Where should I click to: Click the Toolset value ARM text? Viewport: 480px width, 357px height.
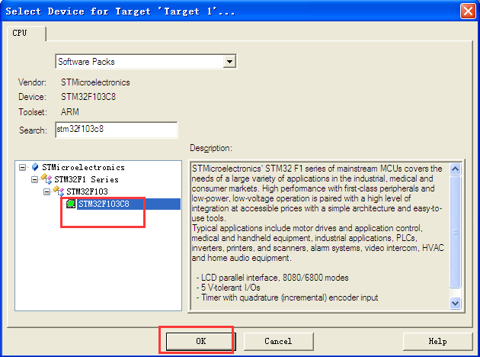[70, 112]
